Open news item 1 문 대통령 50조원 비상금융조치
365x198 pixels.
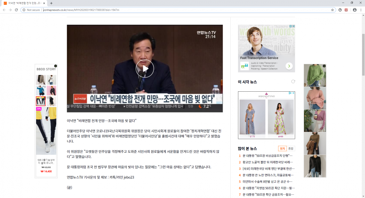point(268,156)
